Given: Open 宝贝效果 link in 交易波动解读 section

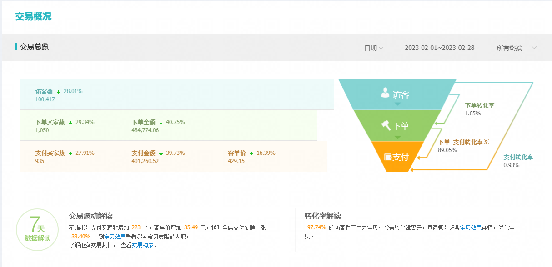Looking at the screenshot, I should tap(115, 237).
